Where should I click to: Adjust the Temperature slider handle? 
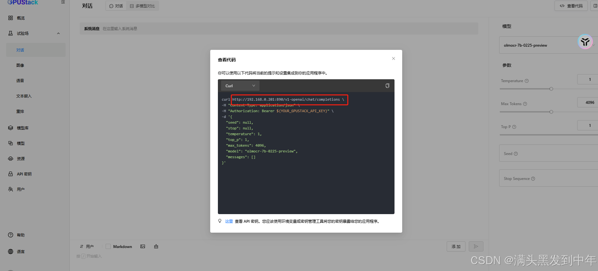(x=551, y=89)
